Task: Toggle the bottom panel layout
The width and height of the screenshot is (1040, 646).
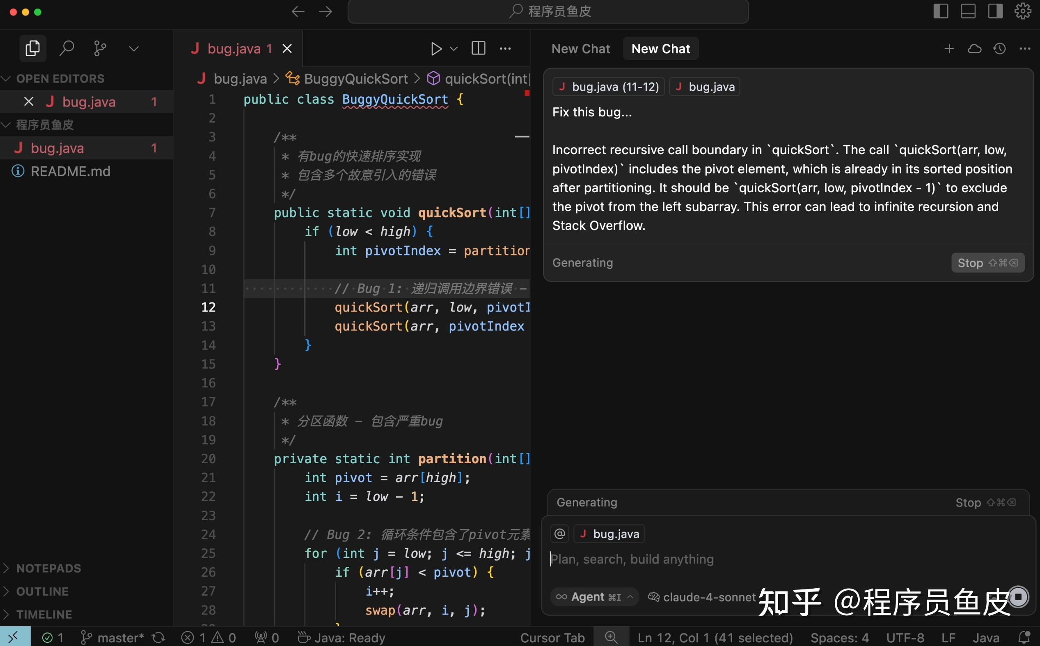Action: click(x=968, y=11)
